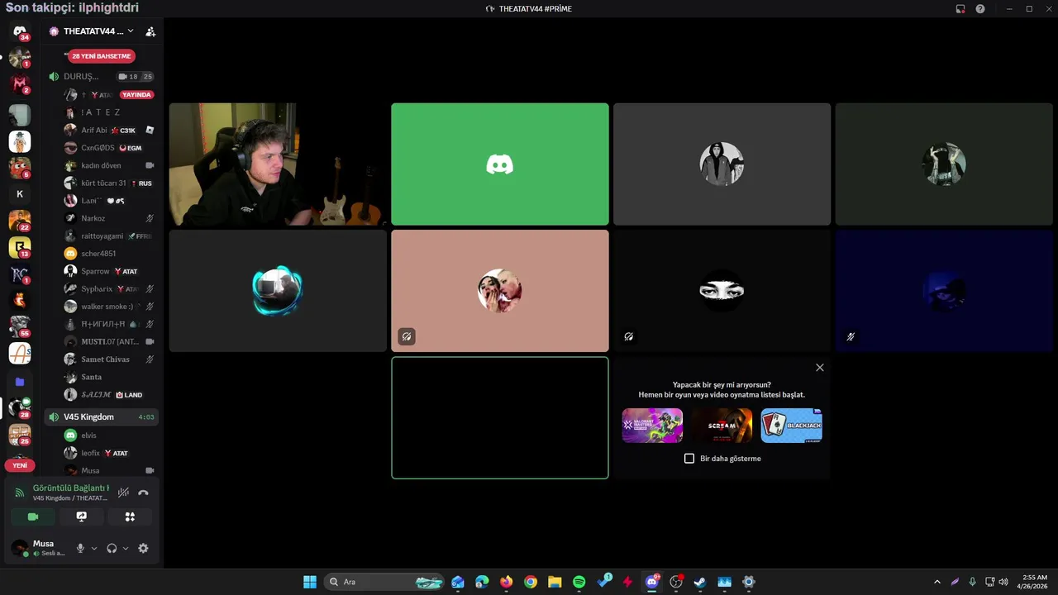Select the cyan-ringed avatar participant tile
1058x595 pixels.
278,291
